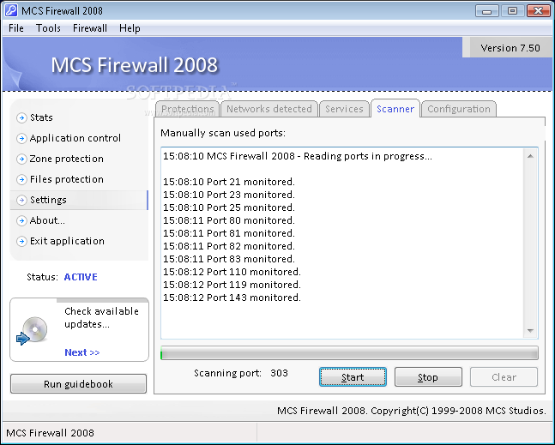Open the About... page
The width and height of the screenshot is (555, 445).
[47, 220]
